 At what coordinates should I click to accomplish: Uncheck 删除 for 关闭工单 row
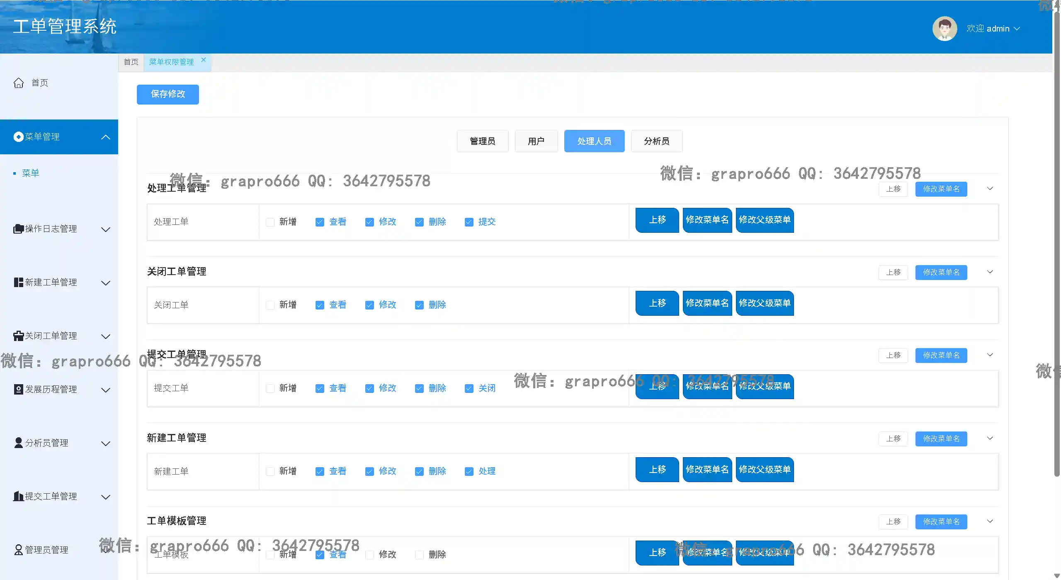coord(419,305)
